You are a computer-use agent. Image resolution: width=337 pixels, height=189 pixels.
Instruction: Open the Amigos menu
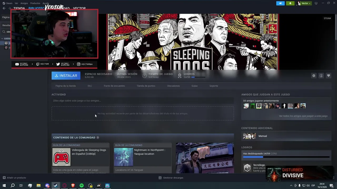pyautogui.click(x=24, y=3)
